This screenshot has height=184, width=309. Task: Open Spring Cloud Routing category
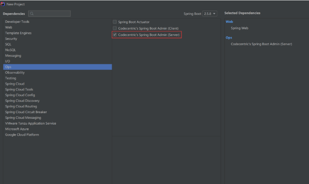(57, 107)
